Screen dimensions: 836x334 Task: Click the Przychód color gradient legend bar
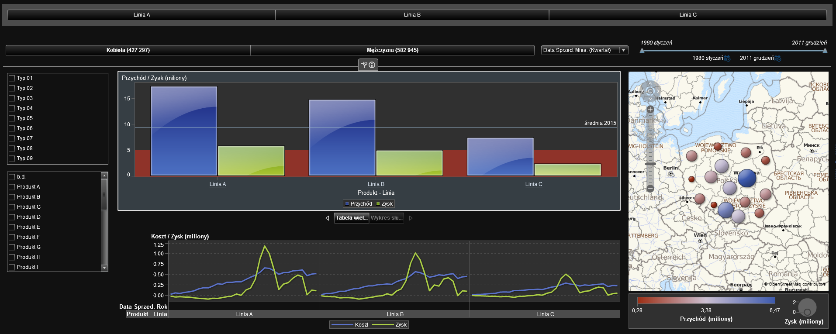(x=706, y=300)
